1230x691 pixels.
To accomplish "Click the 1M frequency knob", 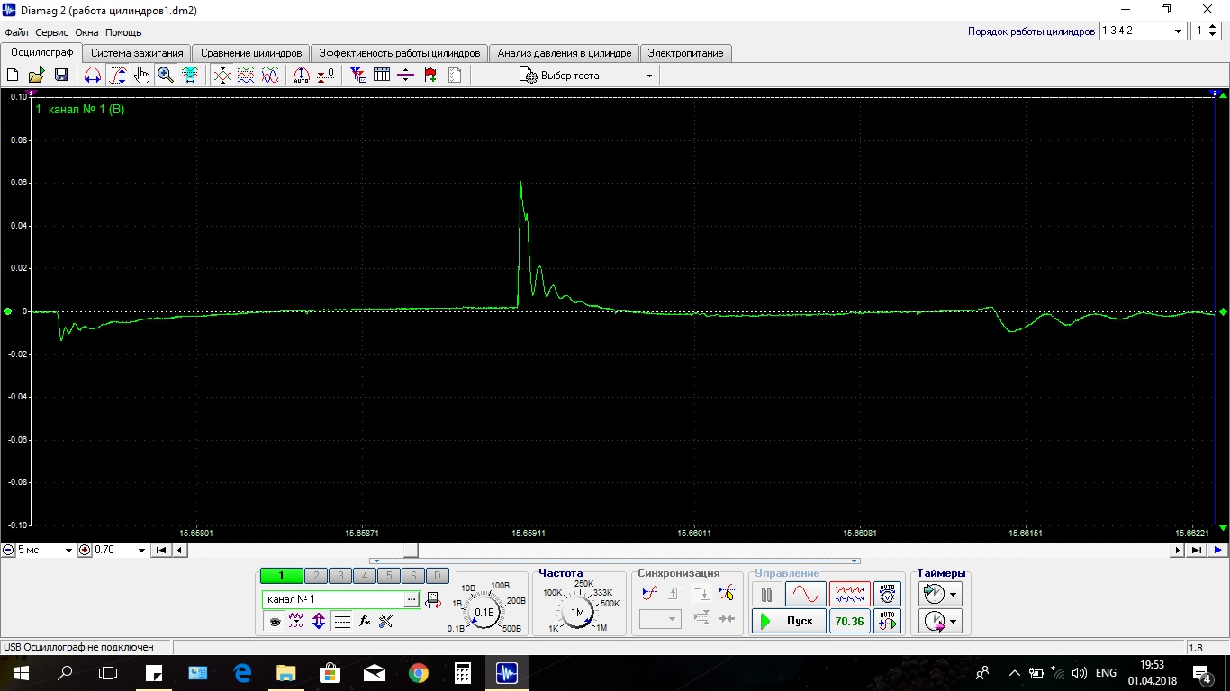I will pos(577,612).
